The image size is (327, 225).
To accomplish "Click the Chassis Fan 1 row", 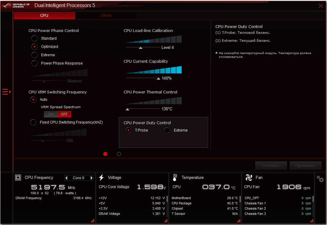I will click(278, 203).
